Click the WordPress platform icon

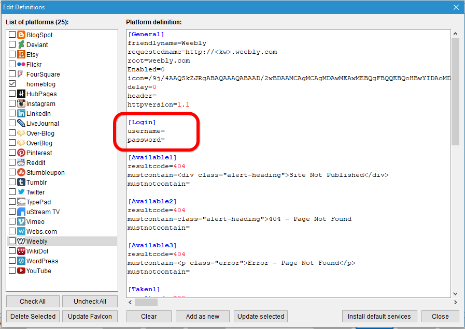point(21,261)
